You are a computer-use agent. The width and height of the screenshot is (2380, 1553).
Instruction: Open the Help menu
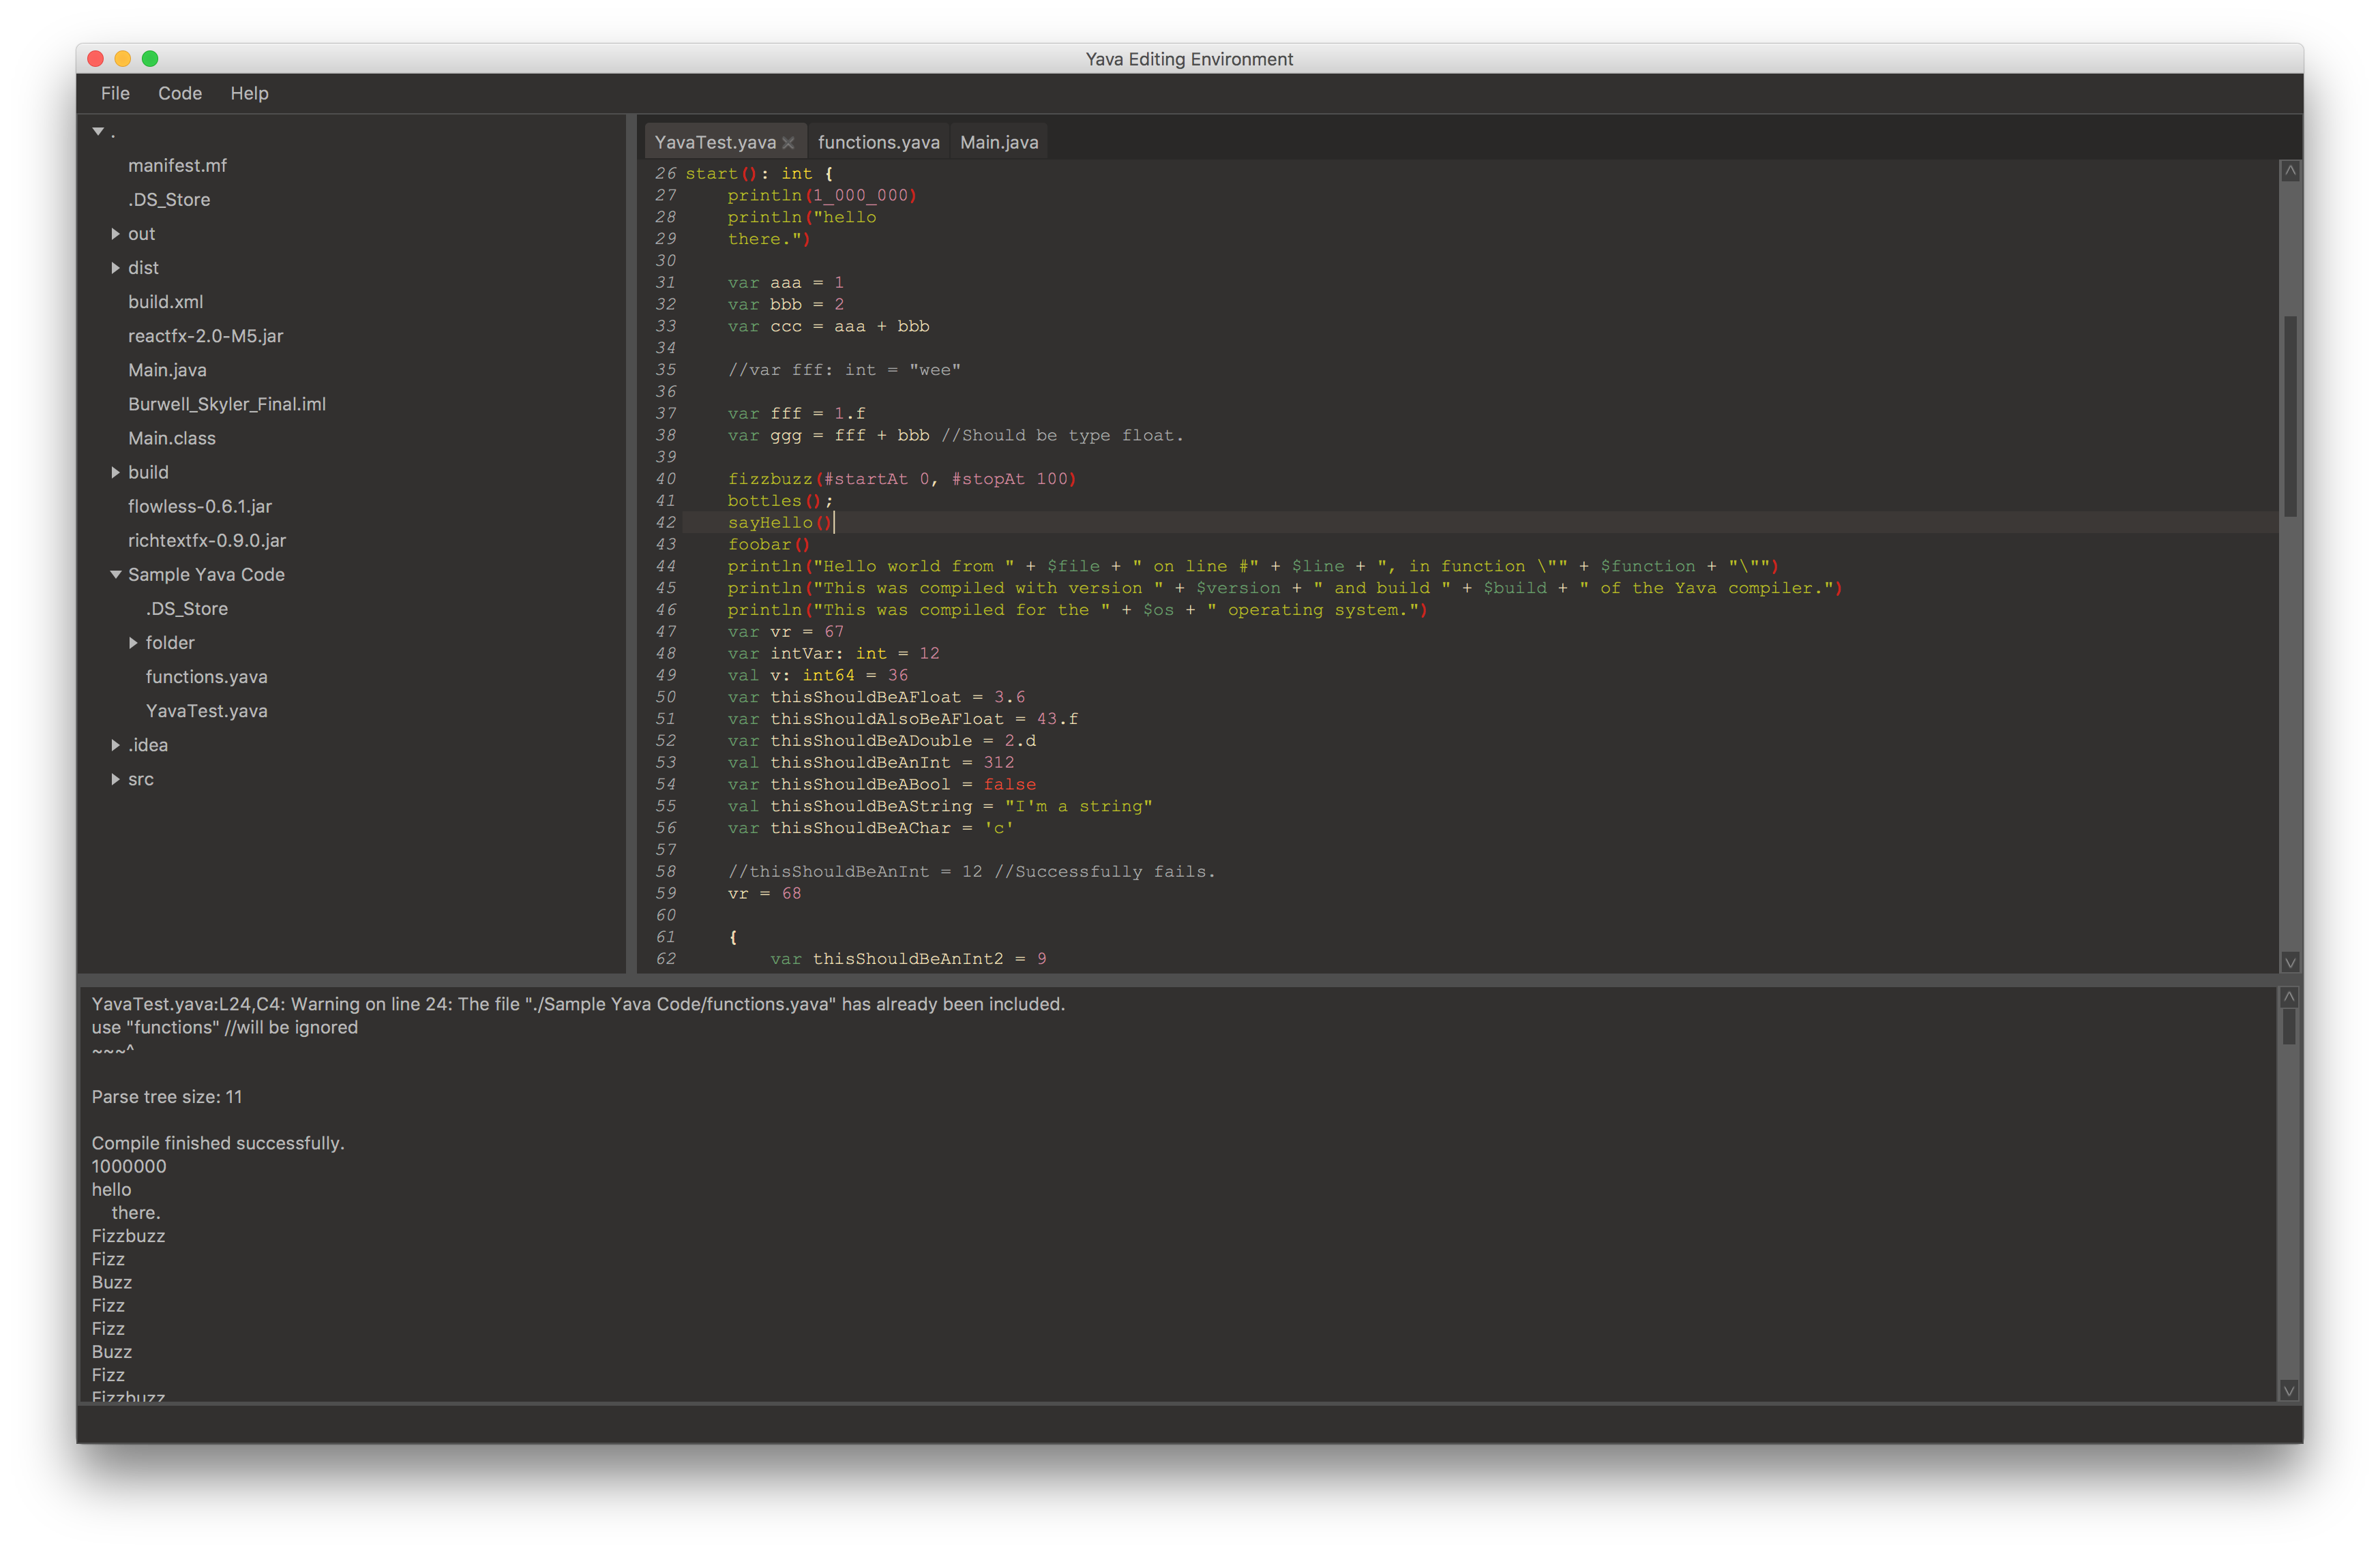pyautogui.click(x=249, y=93)
